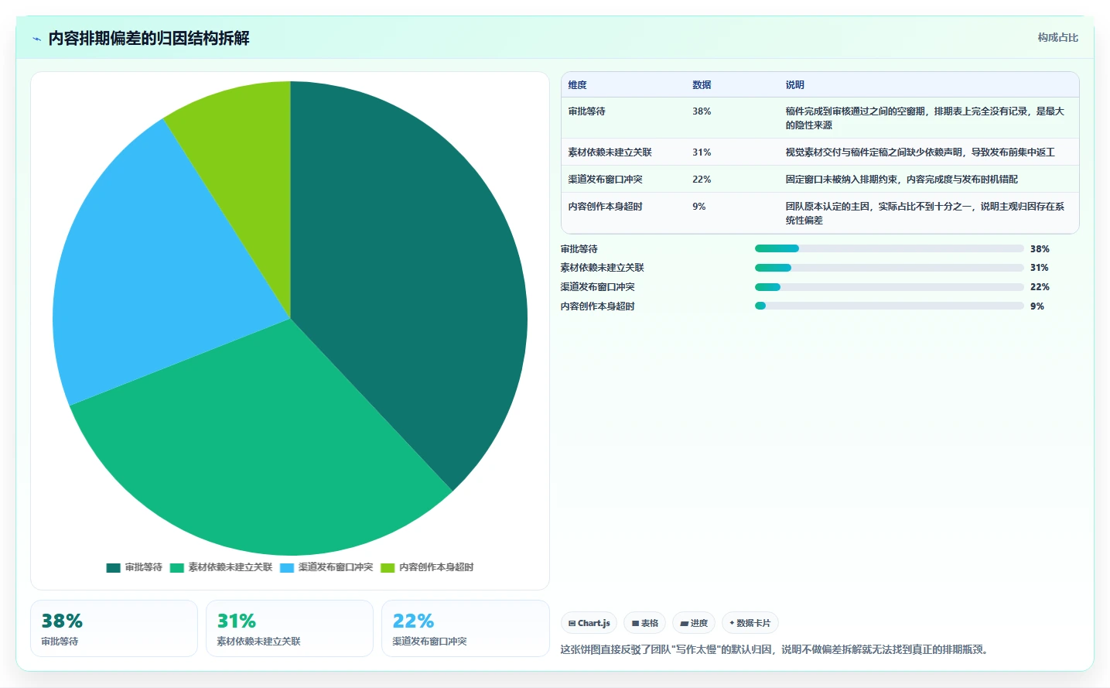
Task: Click the 9% progress percentage label
Action: (1037, 306)
